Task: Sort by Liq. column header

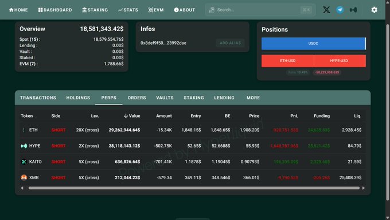Action: point(358,116)
